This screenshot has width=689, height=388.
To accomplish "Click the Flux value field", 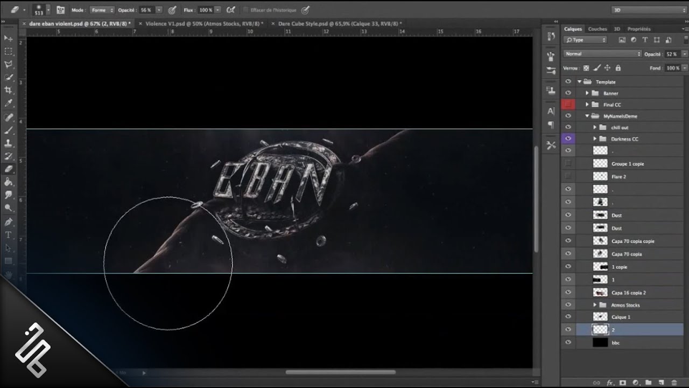I will (x=206, y=10).
